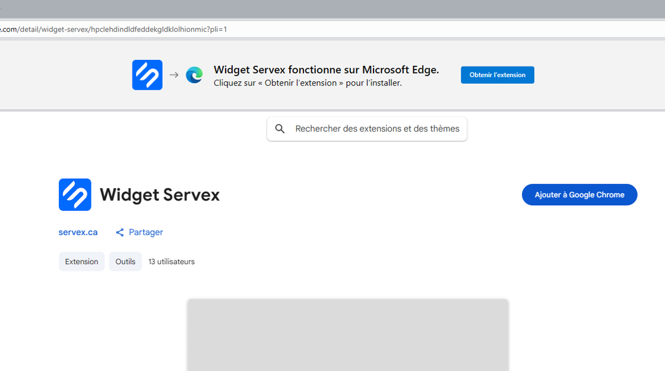Click the share icon next to Partager

[120, 233]
